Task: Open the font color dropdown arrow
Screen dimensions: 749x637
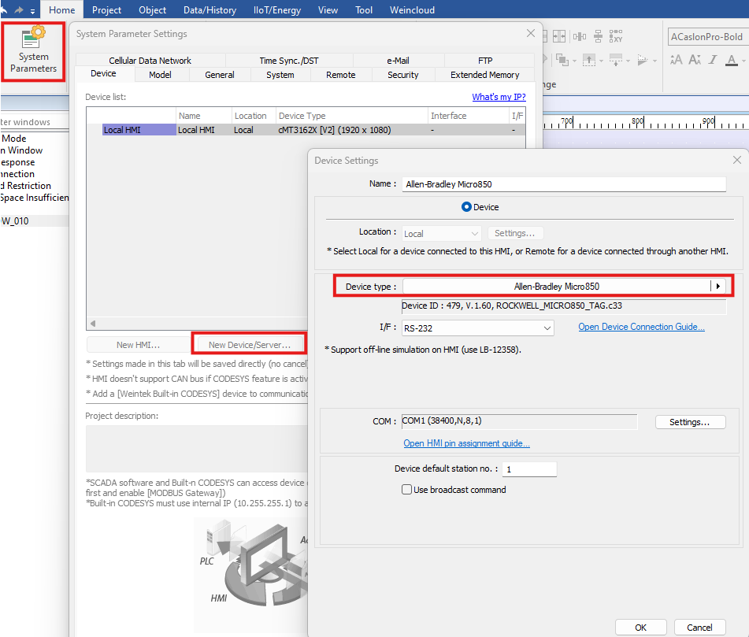Action: pos(744,61)
